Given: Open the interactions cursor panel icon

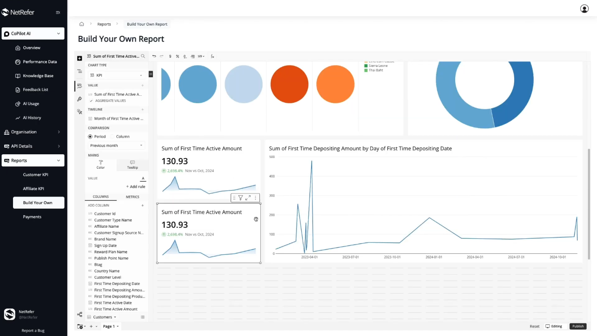Looking at the screenshot, I should tap(80, 112).
